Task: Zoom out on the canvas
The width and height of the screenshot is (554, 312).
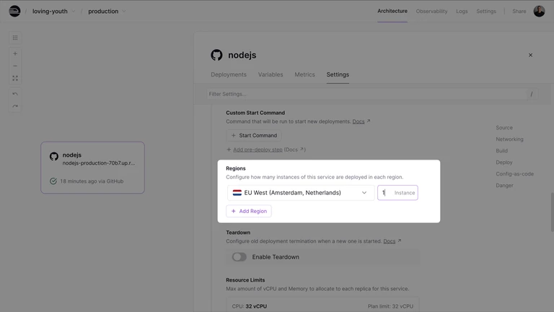Action: point(15,66)
